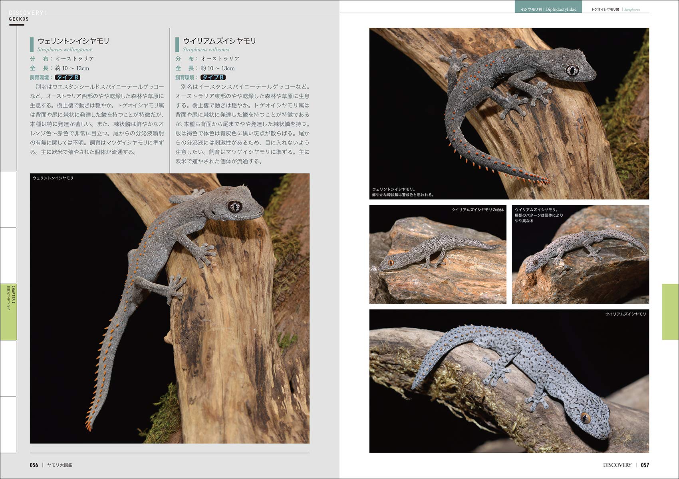Select the bottom blue-gray Williams gecko photo
This screenshot has width=679, height=479.
[509, 381]
